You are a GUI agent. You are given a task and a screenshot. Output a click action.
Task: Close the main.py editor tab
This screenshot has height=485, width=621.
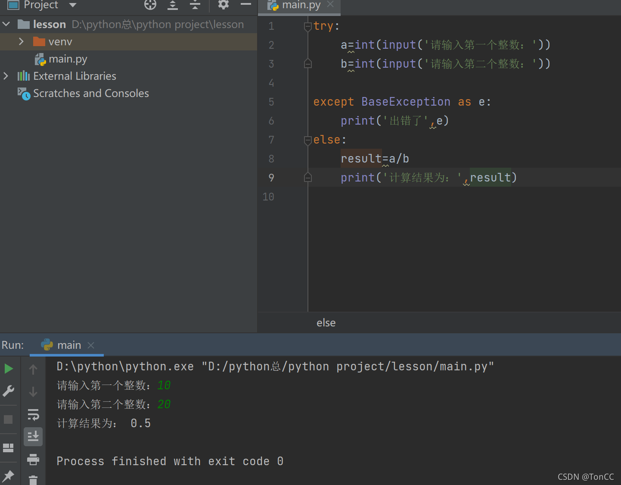[x=330, y=4]
